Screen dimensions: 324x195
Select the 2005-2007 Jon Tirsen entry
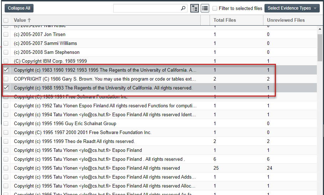tap(40, 34)
